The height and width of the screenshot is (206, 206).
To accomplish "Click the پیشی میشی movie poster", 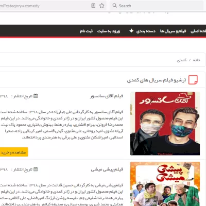I will tap(165, 184).
